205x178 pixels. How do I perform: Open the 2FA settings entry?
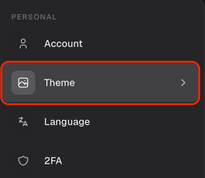pyautogui.click(x=100, y=161)
